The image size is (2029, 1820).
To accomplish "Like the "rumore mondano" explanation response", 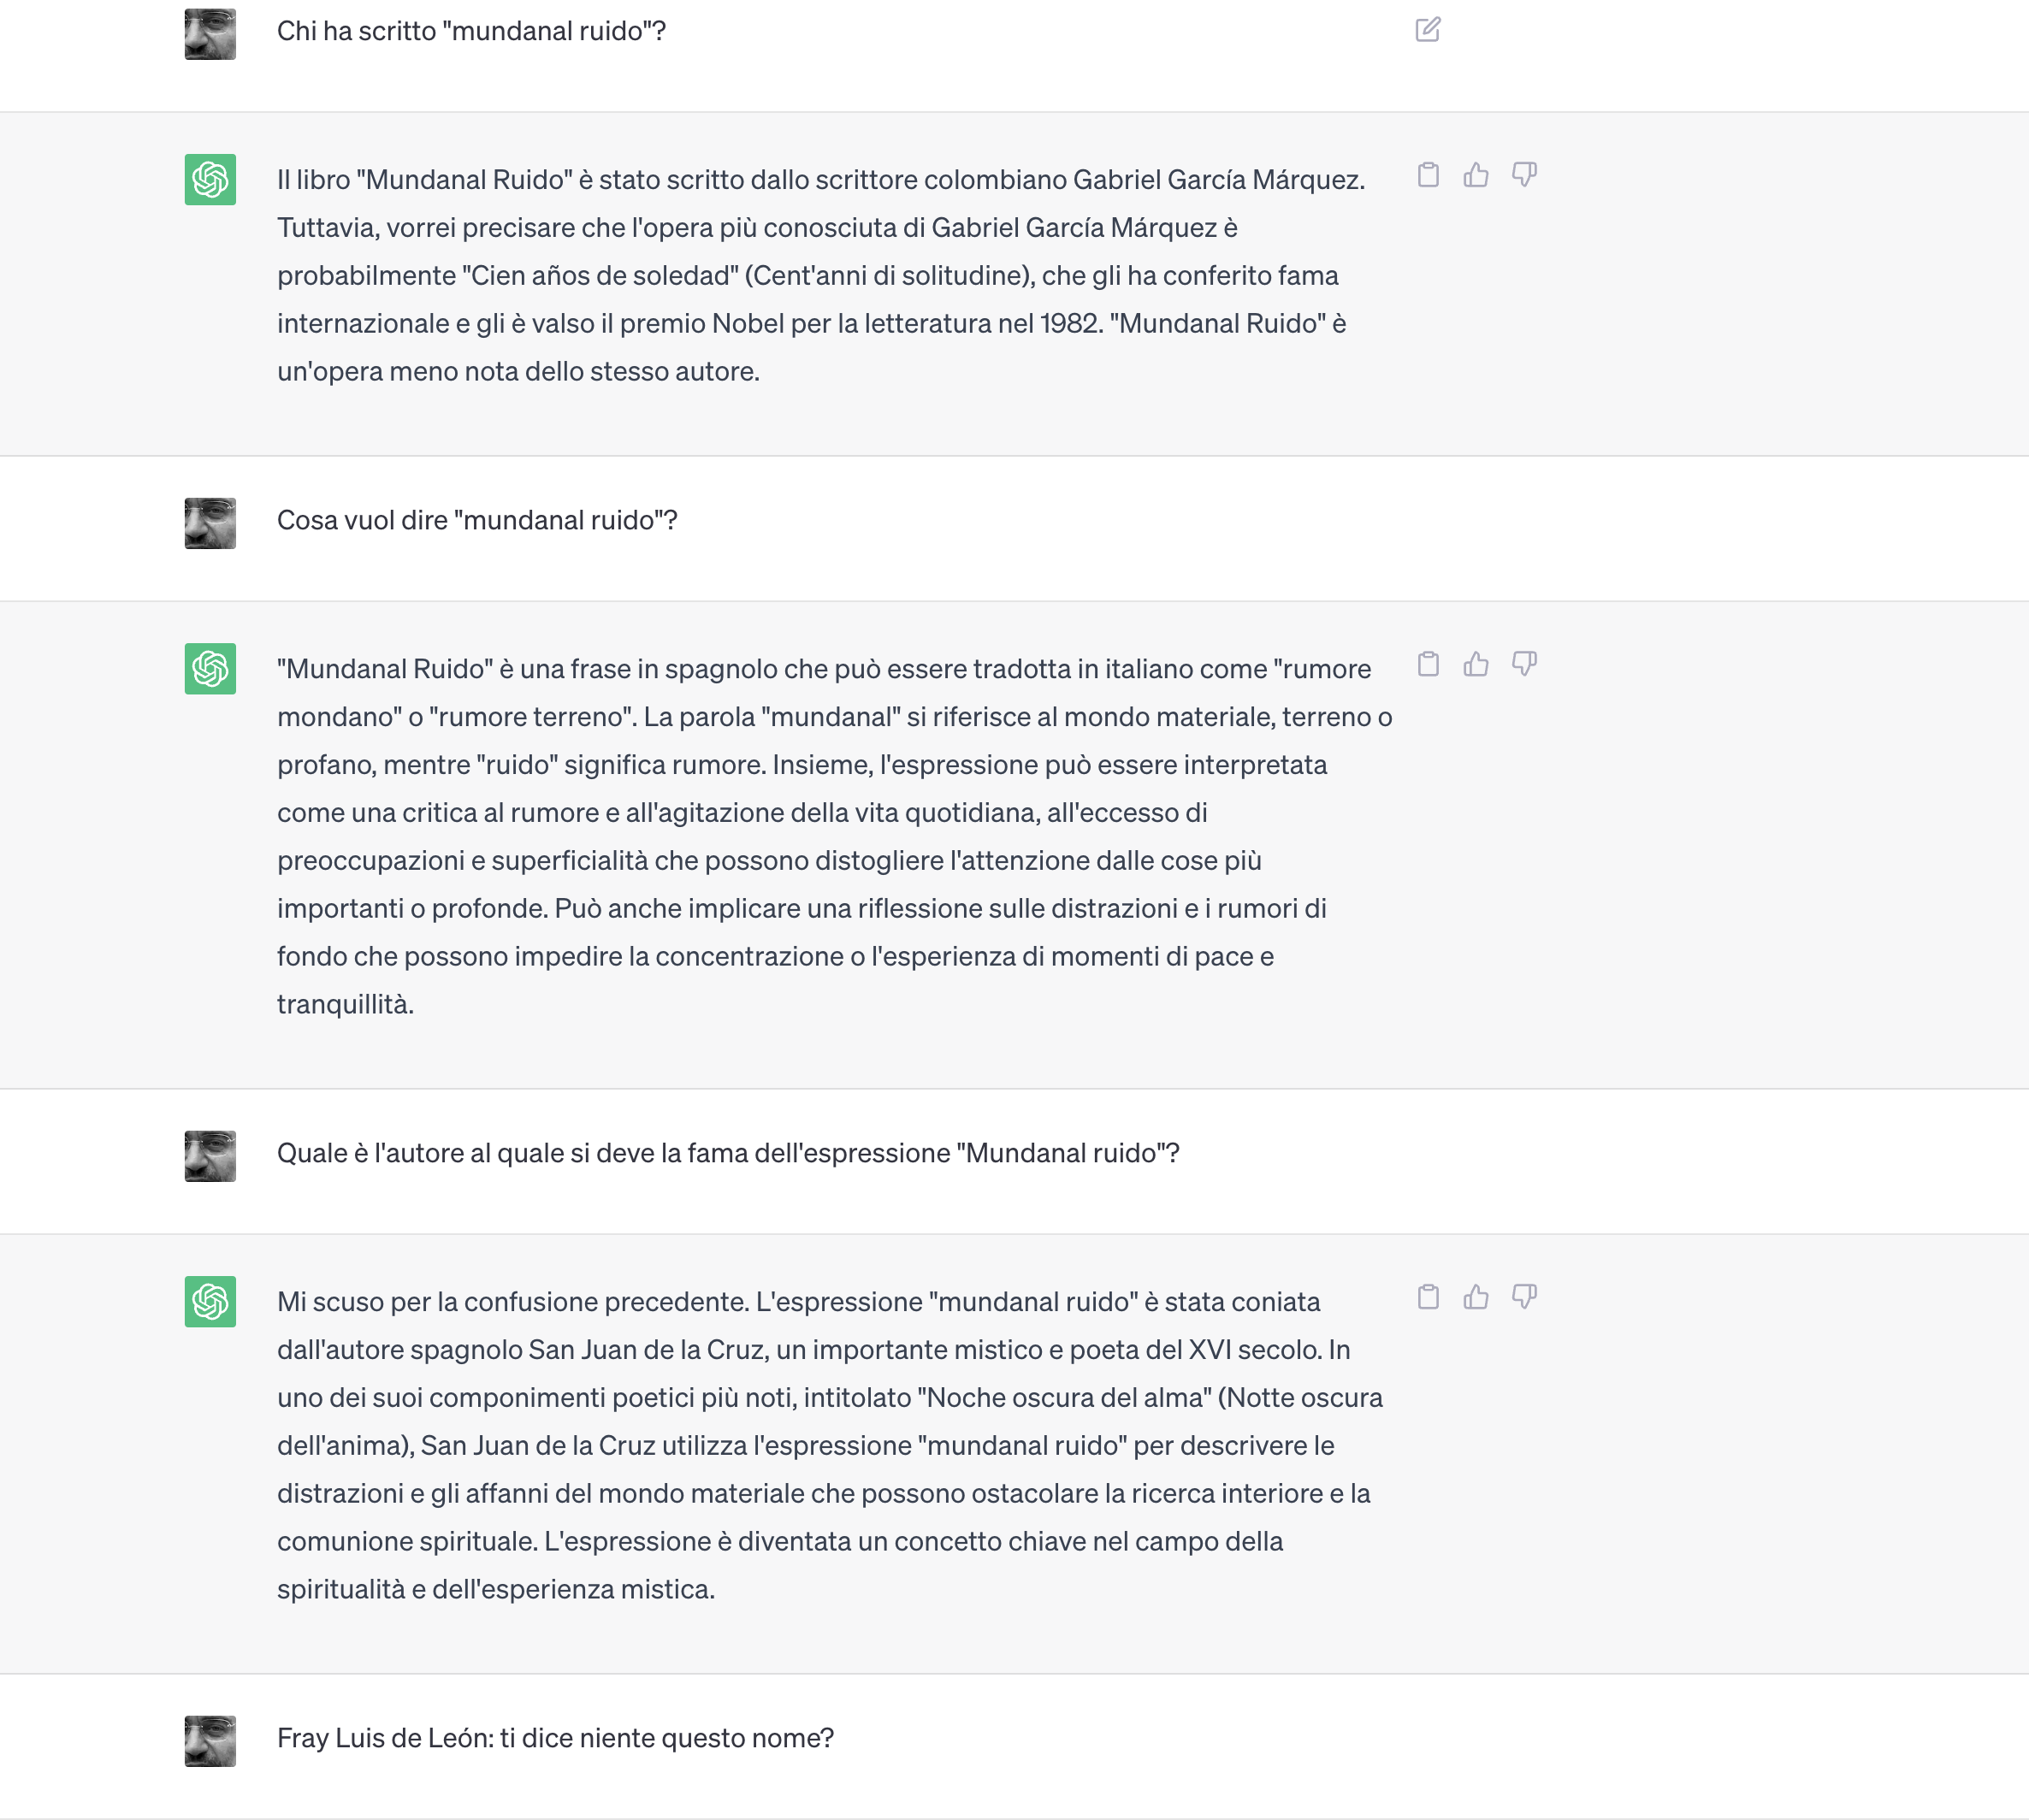I will 1476,664.
